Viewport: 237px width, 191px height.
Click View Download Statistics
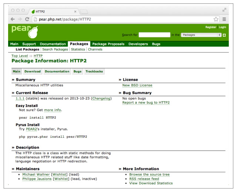tap(151, 183)
